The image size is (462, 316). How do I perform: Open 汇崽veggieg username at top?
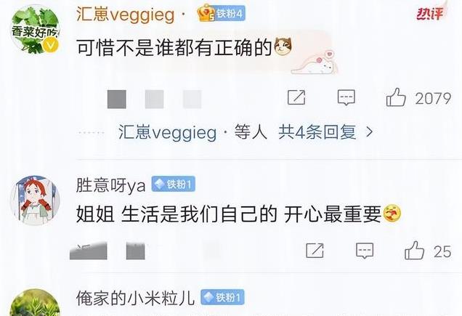click(x=126, y=14)
